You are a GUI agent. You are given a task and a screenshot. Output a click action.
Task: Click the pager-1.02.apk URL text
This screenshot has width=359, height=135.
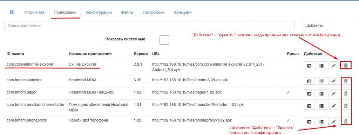187,92
